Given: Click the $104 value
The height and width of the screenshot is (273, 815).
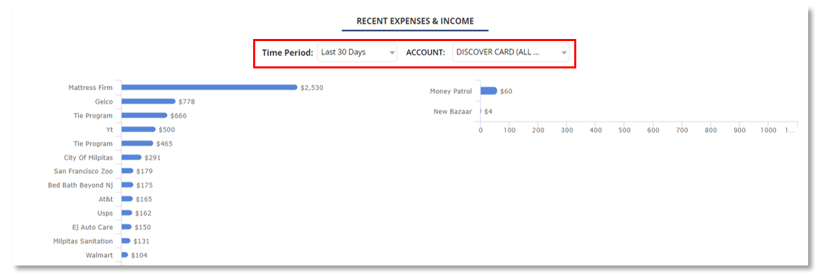Looking at the screenshot, I should click(139, 255).
